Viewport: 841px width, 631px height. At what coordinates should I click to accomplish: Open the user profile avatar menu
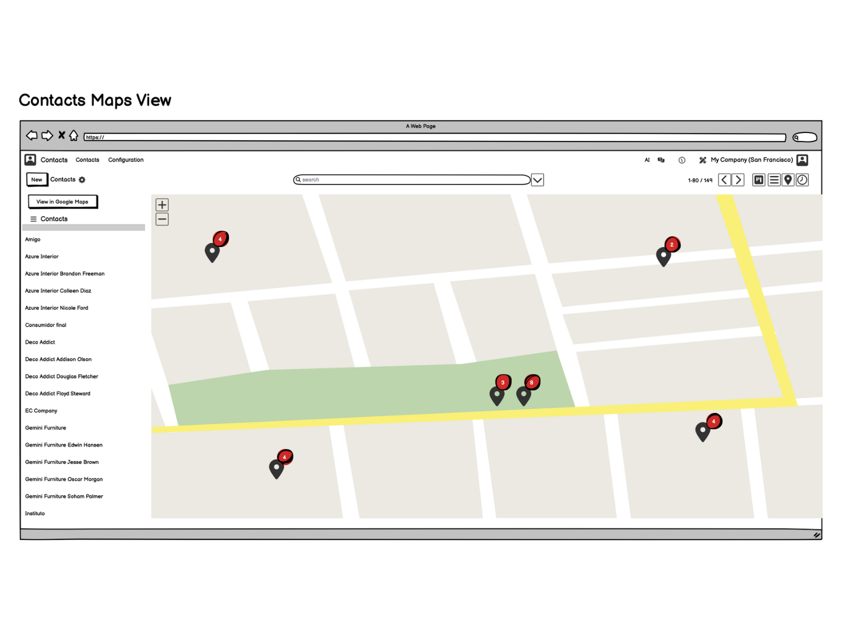click(802, 160)
